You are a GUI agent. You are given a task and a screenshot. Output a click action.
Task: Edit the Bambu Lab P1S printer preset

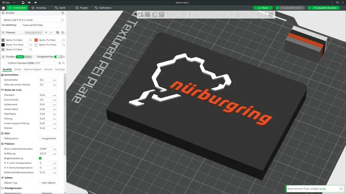tap(62, 20)
